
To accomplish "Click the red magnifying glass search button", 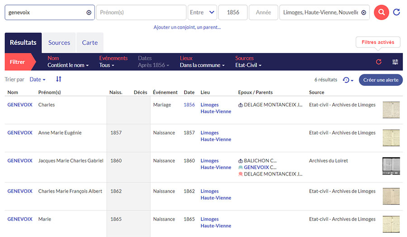I will click(x=381, y=13).
